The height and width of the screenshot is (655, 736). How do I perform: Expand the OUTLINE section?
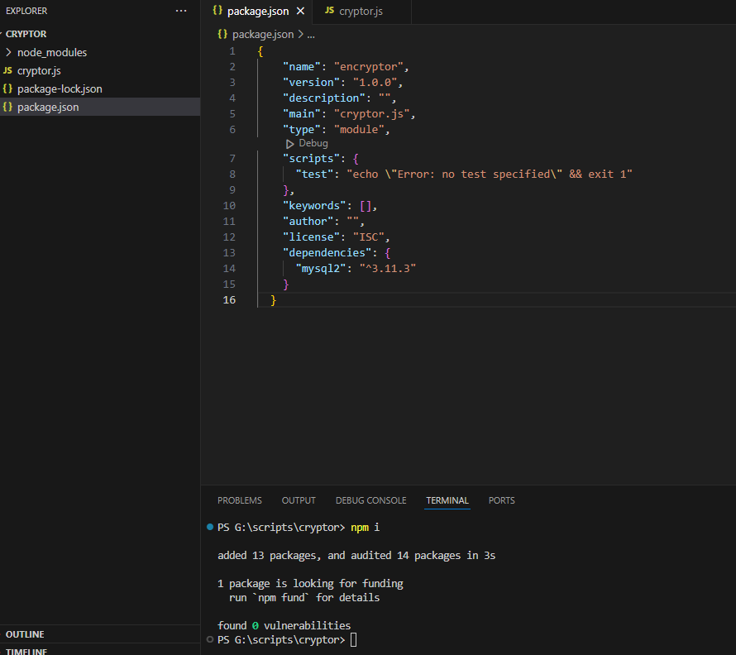coord(25,634)
